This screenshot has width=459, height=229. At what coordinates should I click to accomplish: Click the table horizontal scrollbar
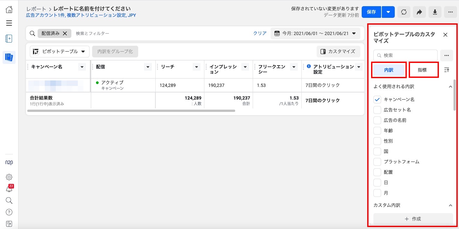(x=131, y=111)
